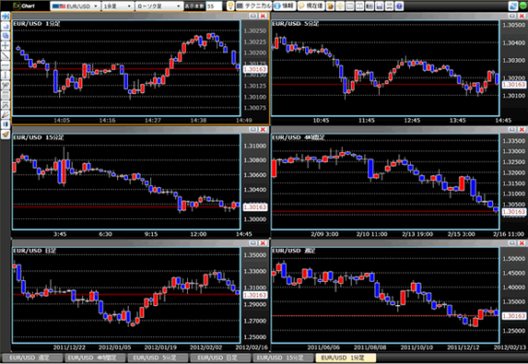Click the split-pane layout icon
The height and width of the screenshot is (364, 528).
(359, 6)
